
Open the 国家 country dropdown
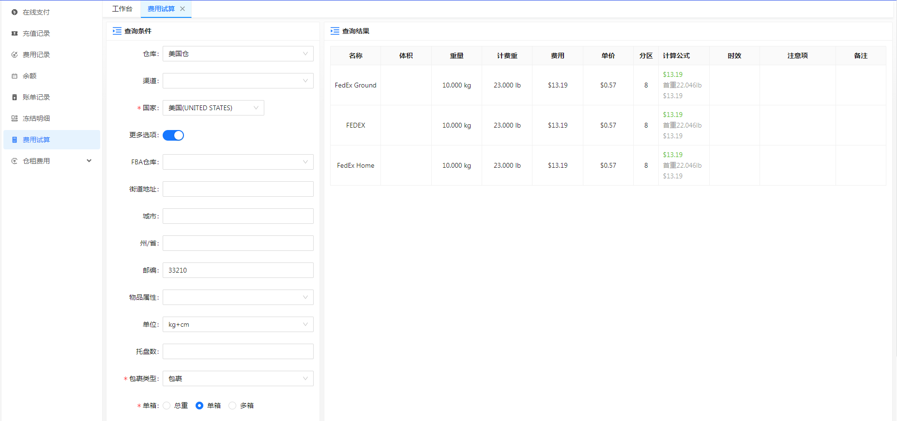pyautogui.click(x=213, y=108)
